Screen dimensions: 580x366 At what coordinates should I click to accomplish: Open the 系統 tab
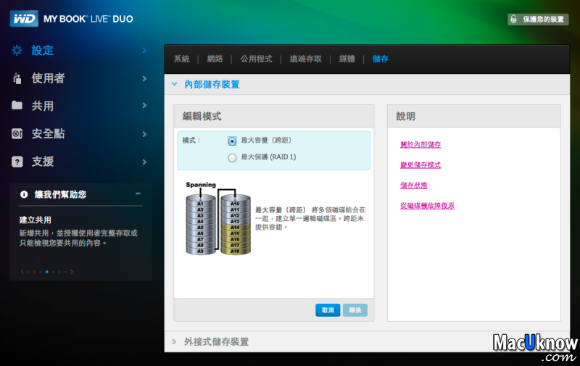click(x=182, y=59)
